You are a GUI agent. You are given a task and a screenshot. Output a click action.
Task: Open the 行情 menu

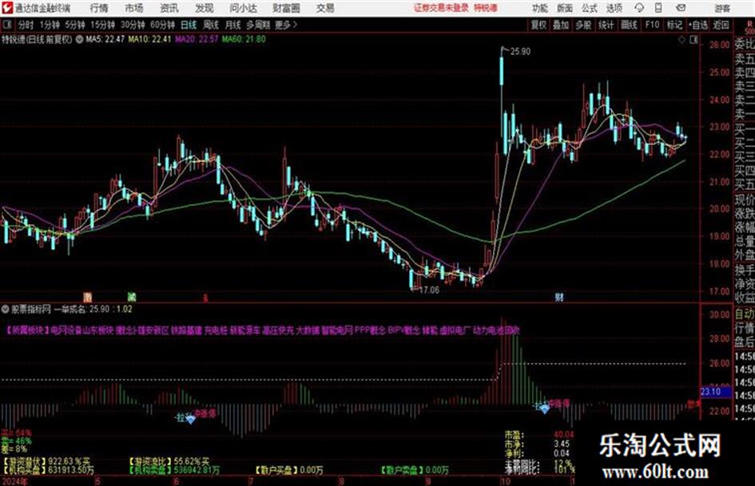(x=99, y=8)
